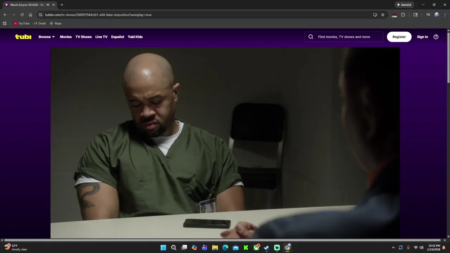
Task: Open the help question mark icon
Action: pyautogui.click(x=436, y=37)
